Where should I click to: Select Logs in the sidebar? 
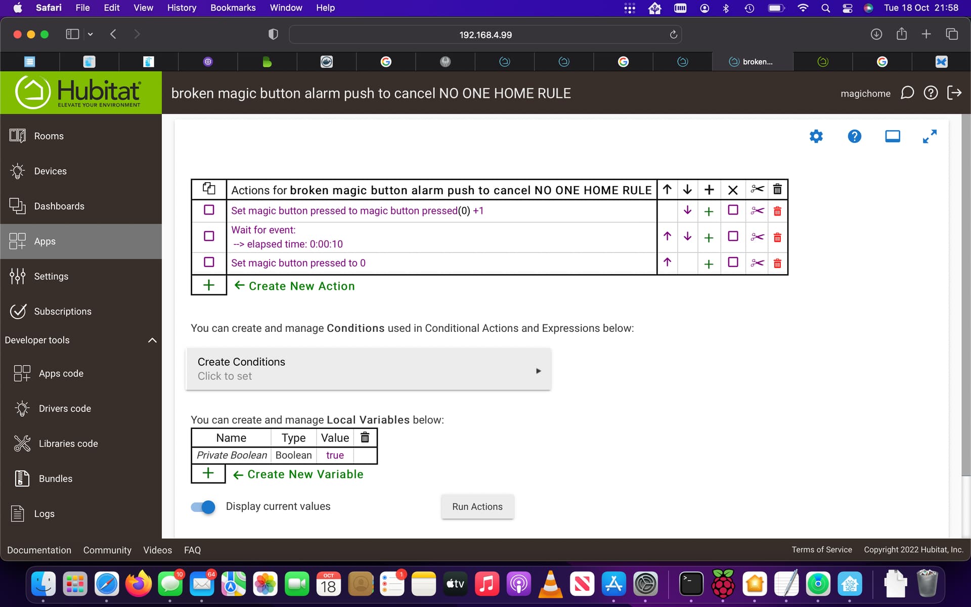pyautogui.click(x=44, y=514)
